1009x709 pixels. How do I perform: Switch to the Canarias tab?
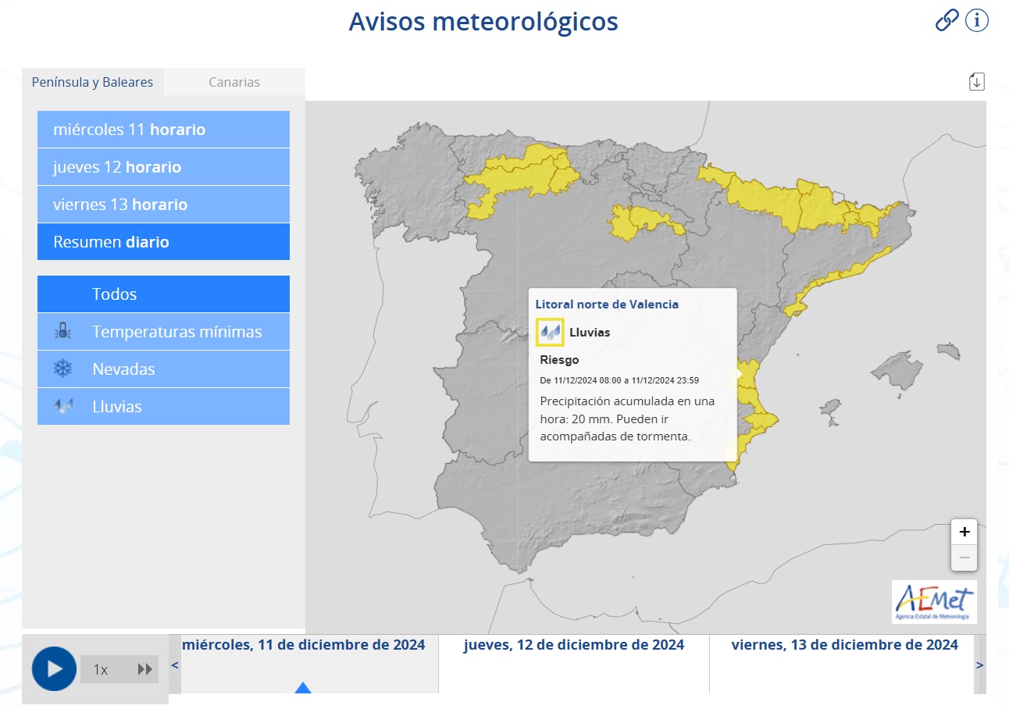[x=234, y=81]
